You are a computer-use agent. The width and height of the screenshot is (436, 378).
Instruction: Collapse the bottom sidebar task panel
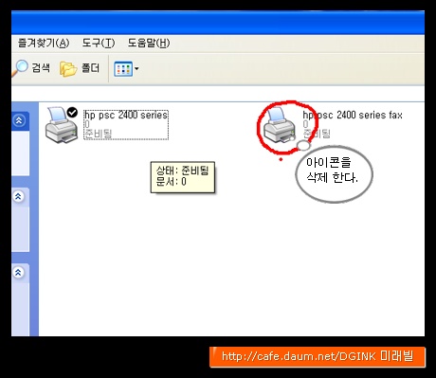click(x=18, y=272)
